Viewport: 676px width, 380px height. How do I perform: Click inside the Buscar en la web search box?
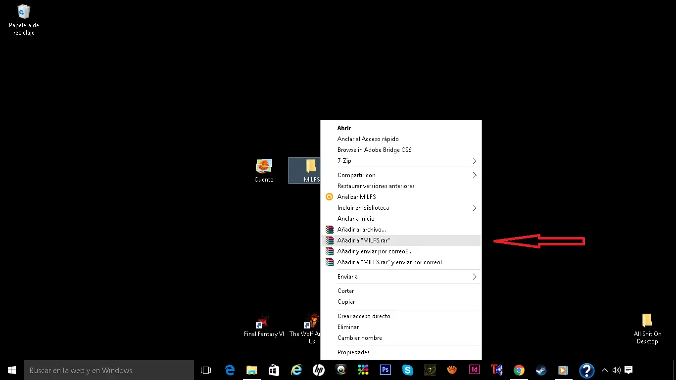point(99,370)
